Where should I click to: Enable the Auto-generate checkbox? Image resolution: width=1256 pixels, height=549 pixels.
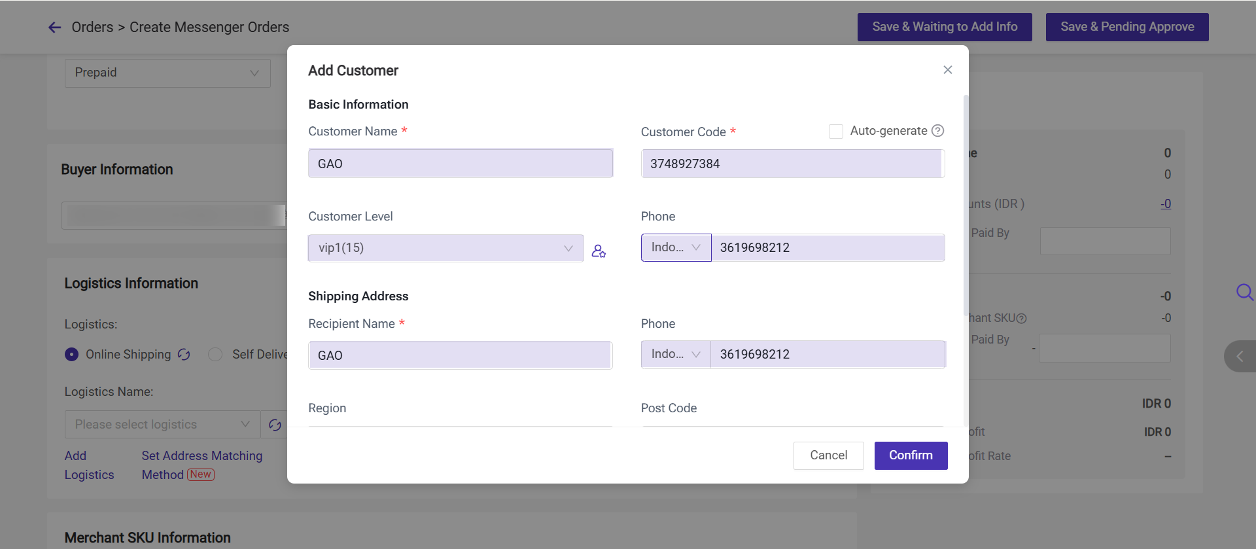(x=835, y=132)
